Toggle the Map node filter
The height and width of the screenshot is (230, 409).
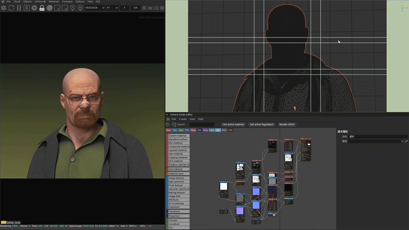[x=193, y=130]
